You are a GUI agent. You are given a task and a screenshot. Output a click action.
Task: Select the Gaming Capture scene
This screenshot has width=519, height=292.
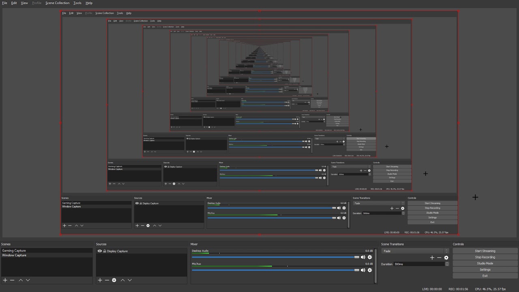click(47, 251)
